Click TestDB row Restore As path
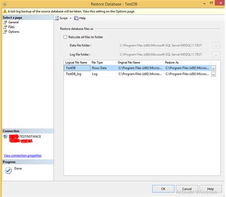 187,68
